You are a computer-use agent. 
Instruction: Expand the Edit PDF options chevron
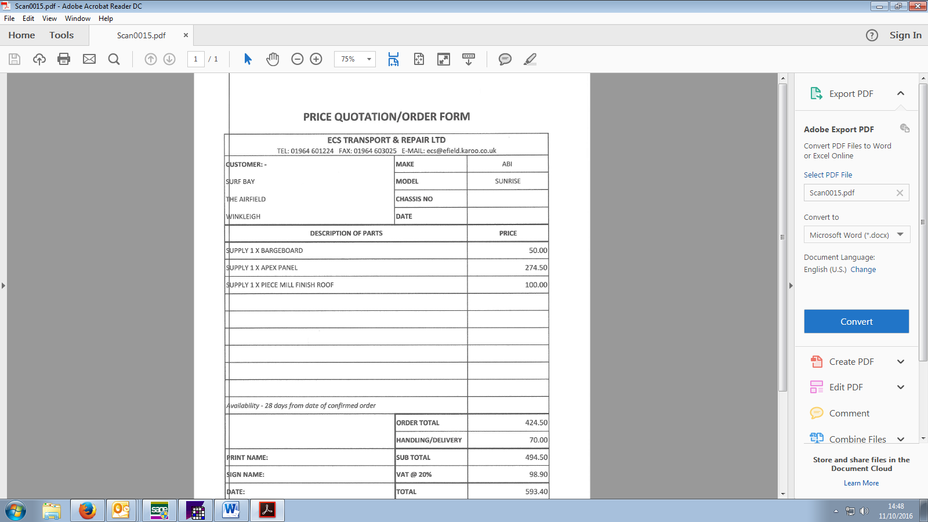point(901,387)
